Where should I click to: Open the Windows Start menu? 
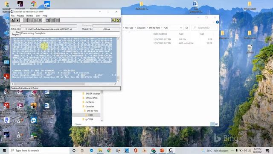coord(4,150)
